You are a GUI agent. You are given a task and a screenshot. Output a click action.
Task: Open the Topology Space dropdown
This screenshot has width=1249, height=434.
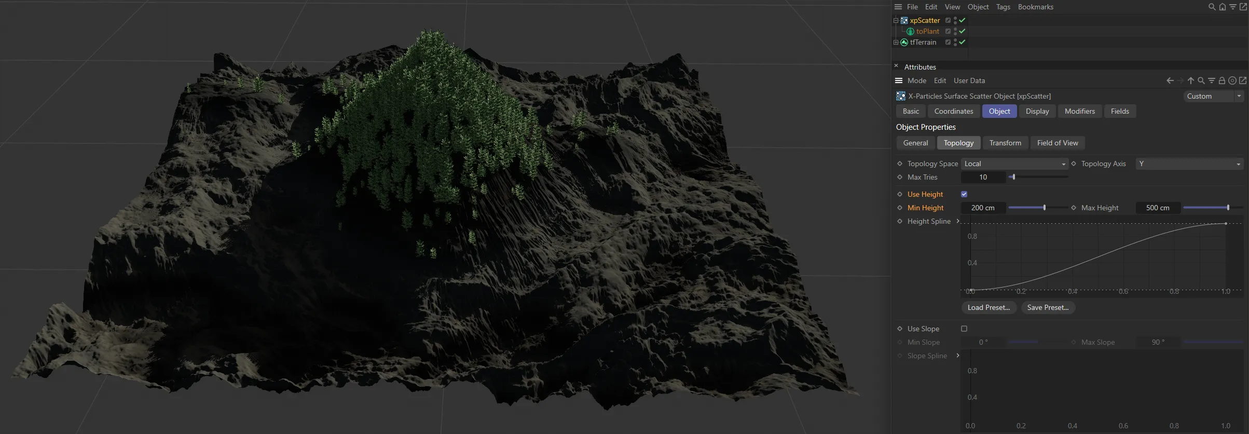tap(1014, 164)
